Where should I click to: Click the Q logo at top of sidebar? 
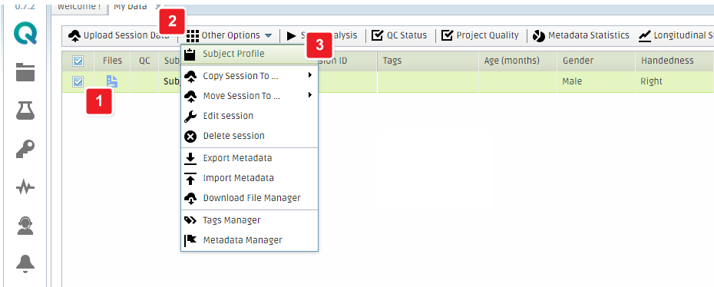click(25, 34)
